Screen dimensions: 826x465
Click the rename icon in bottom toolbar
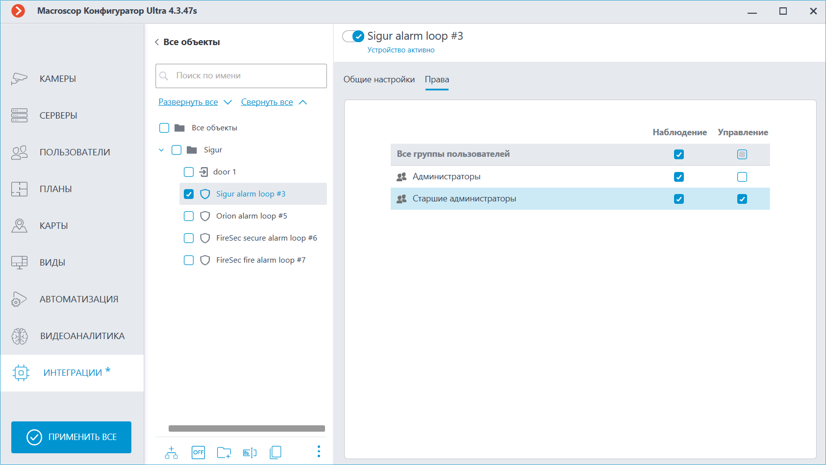pos(250,452)
